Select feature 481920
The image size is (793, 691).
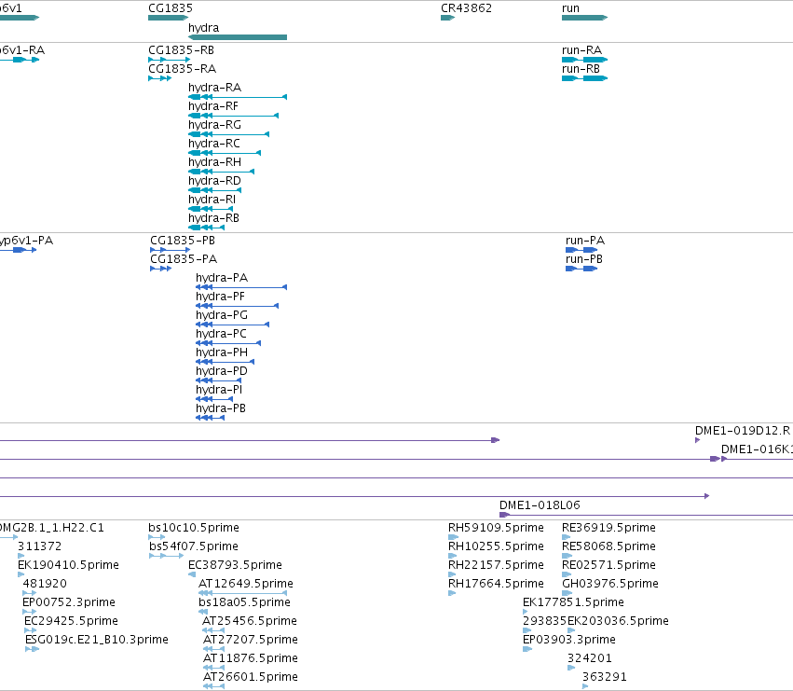pyautogui.click(x=45, y=584)
